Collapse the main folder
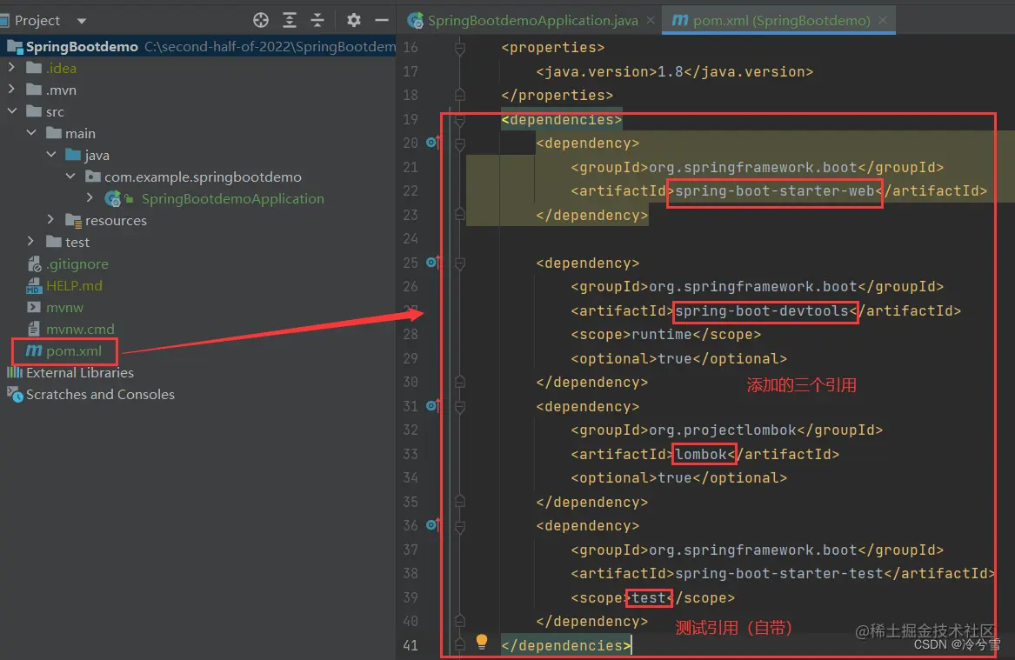The image size is (1015, 660). (x=31, y=133)
